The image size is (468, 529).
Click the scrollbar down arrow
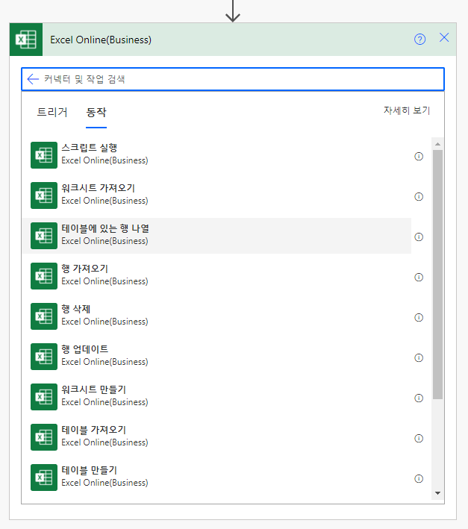(437, 493)
